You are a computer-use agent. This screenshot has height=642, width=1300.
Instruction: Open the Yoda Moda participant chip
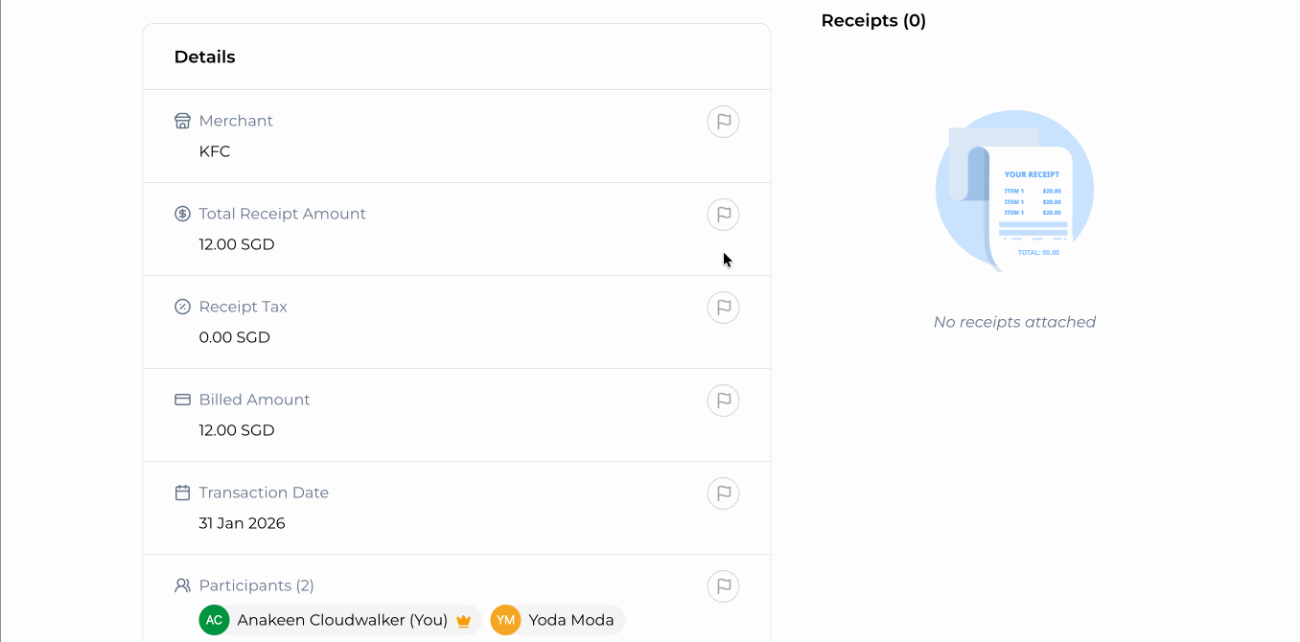(570, 620)
